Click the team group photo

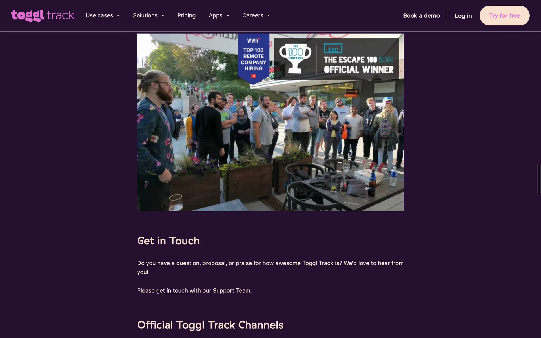[x=270, y=141]
